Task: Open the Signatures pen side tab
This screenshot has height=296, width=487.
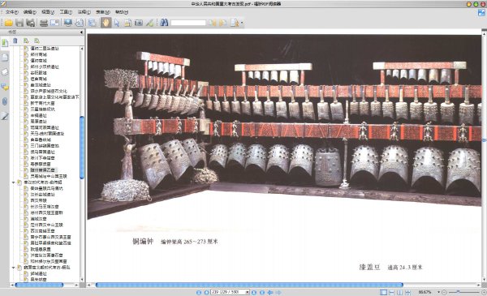Action: (x=5, y=116)
